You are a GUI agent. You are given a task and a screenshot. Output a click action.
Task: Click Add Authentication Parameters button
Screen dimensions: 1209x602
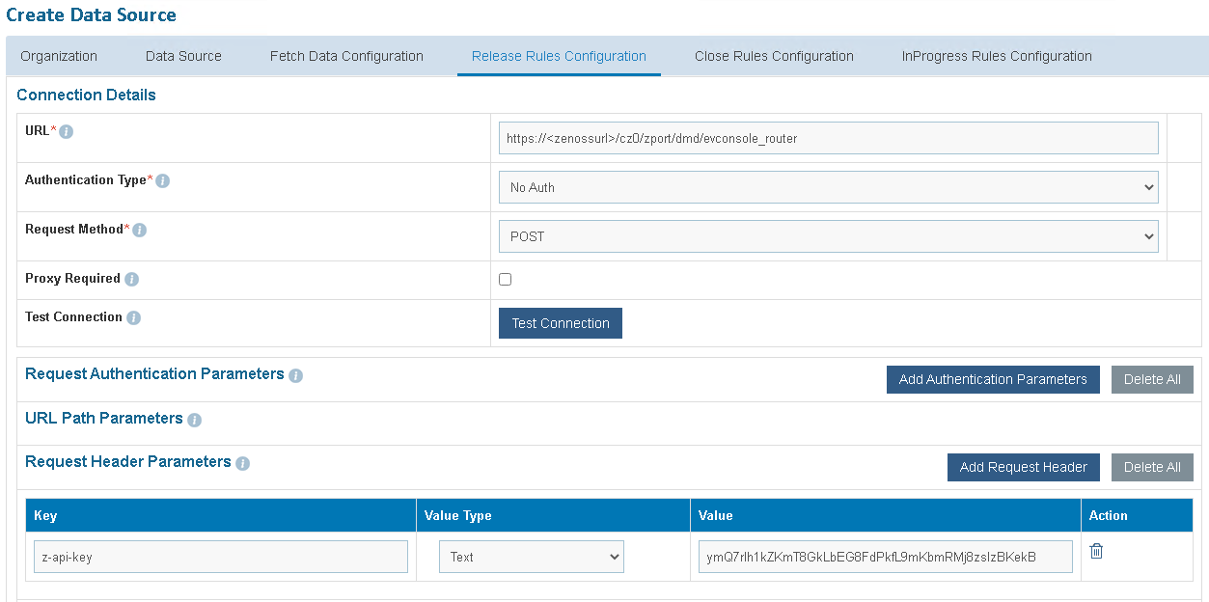click(993, 379)
